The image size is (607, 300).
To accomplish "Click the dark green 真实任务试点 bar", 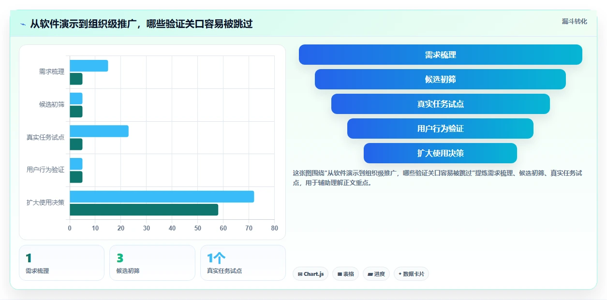I will click(x=76, y=144).
